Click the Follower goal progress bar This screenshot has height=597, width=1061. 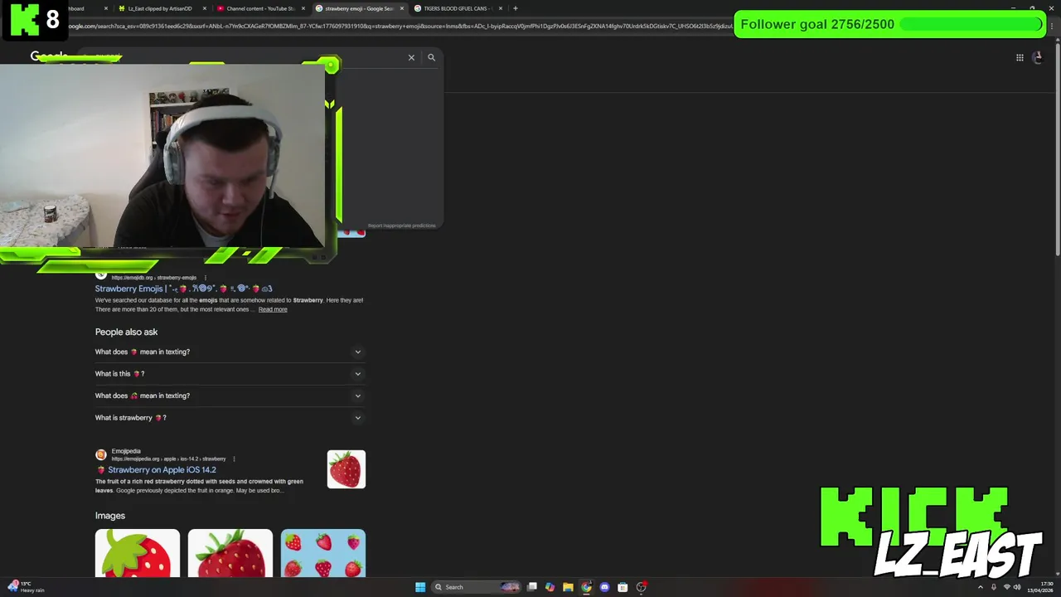[x=971, y=24]
